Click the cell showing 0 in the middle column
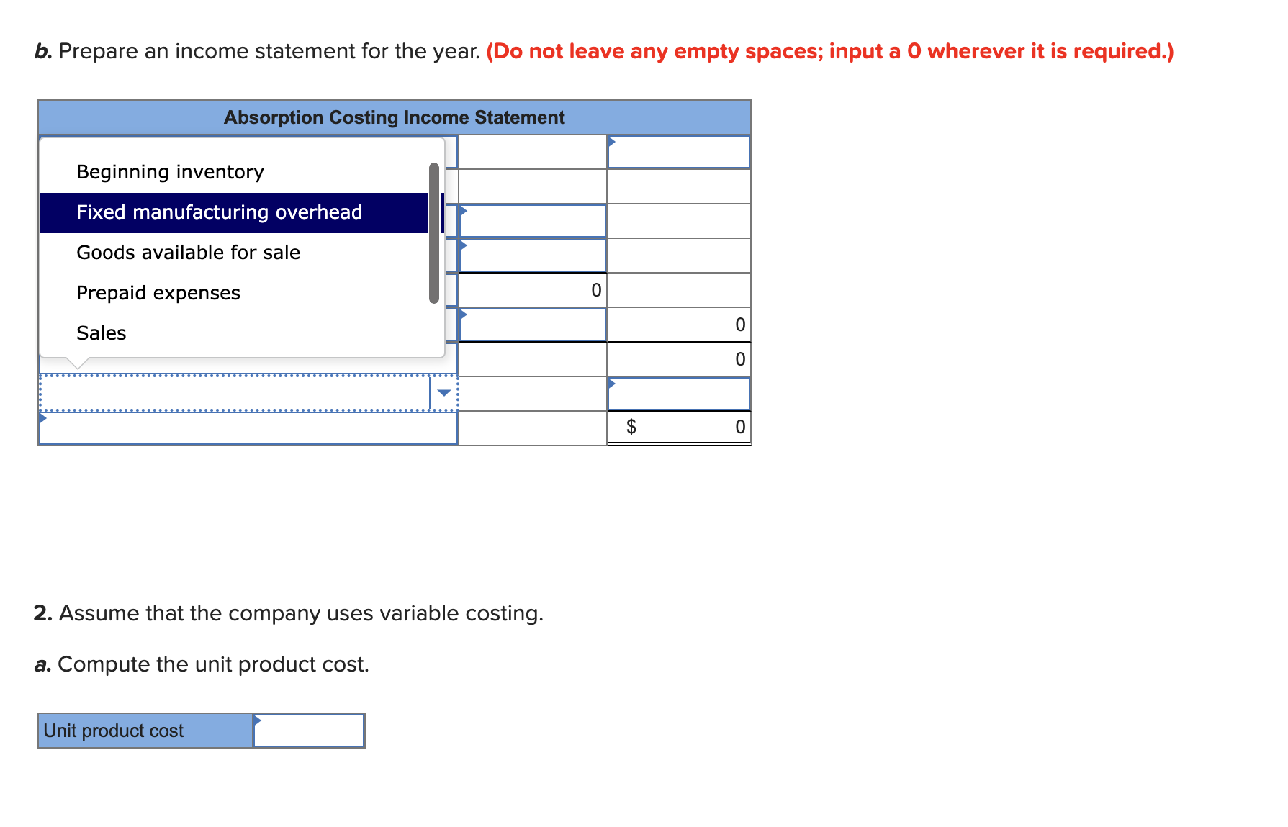1288x827 pixels. 533,289
